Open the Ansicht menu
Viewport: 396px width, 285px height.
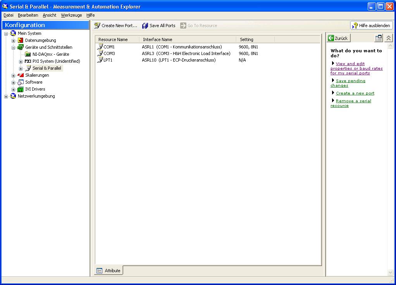click(50, 15)
